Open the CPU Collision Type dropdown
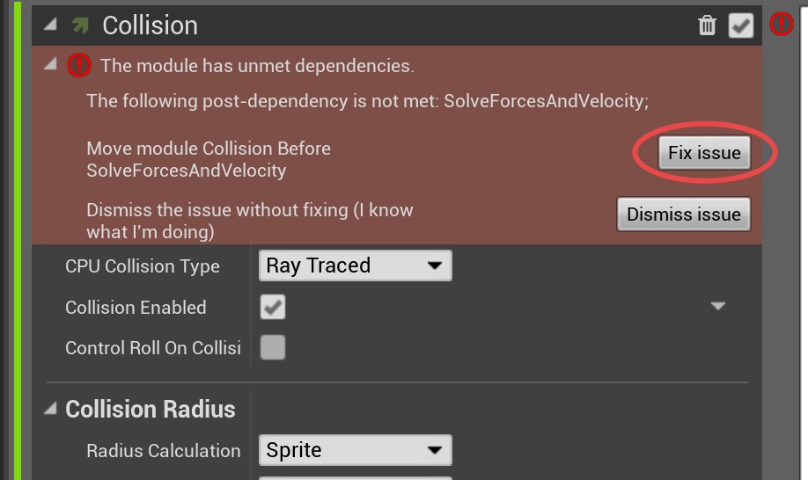This screenshot has height=480, width=808. pos(355,265)
